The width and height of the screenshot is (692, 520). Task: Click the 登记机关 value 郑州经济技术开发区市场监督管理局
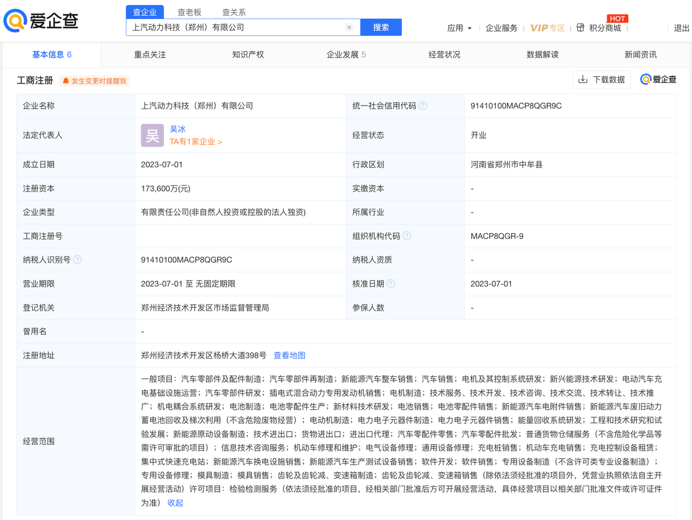205,308
